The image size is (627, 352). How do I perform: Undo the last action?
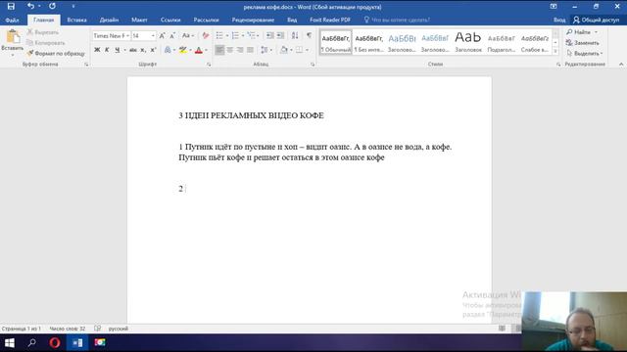pos(30,6)
